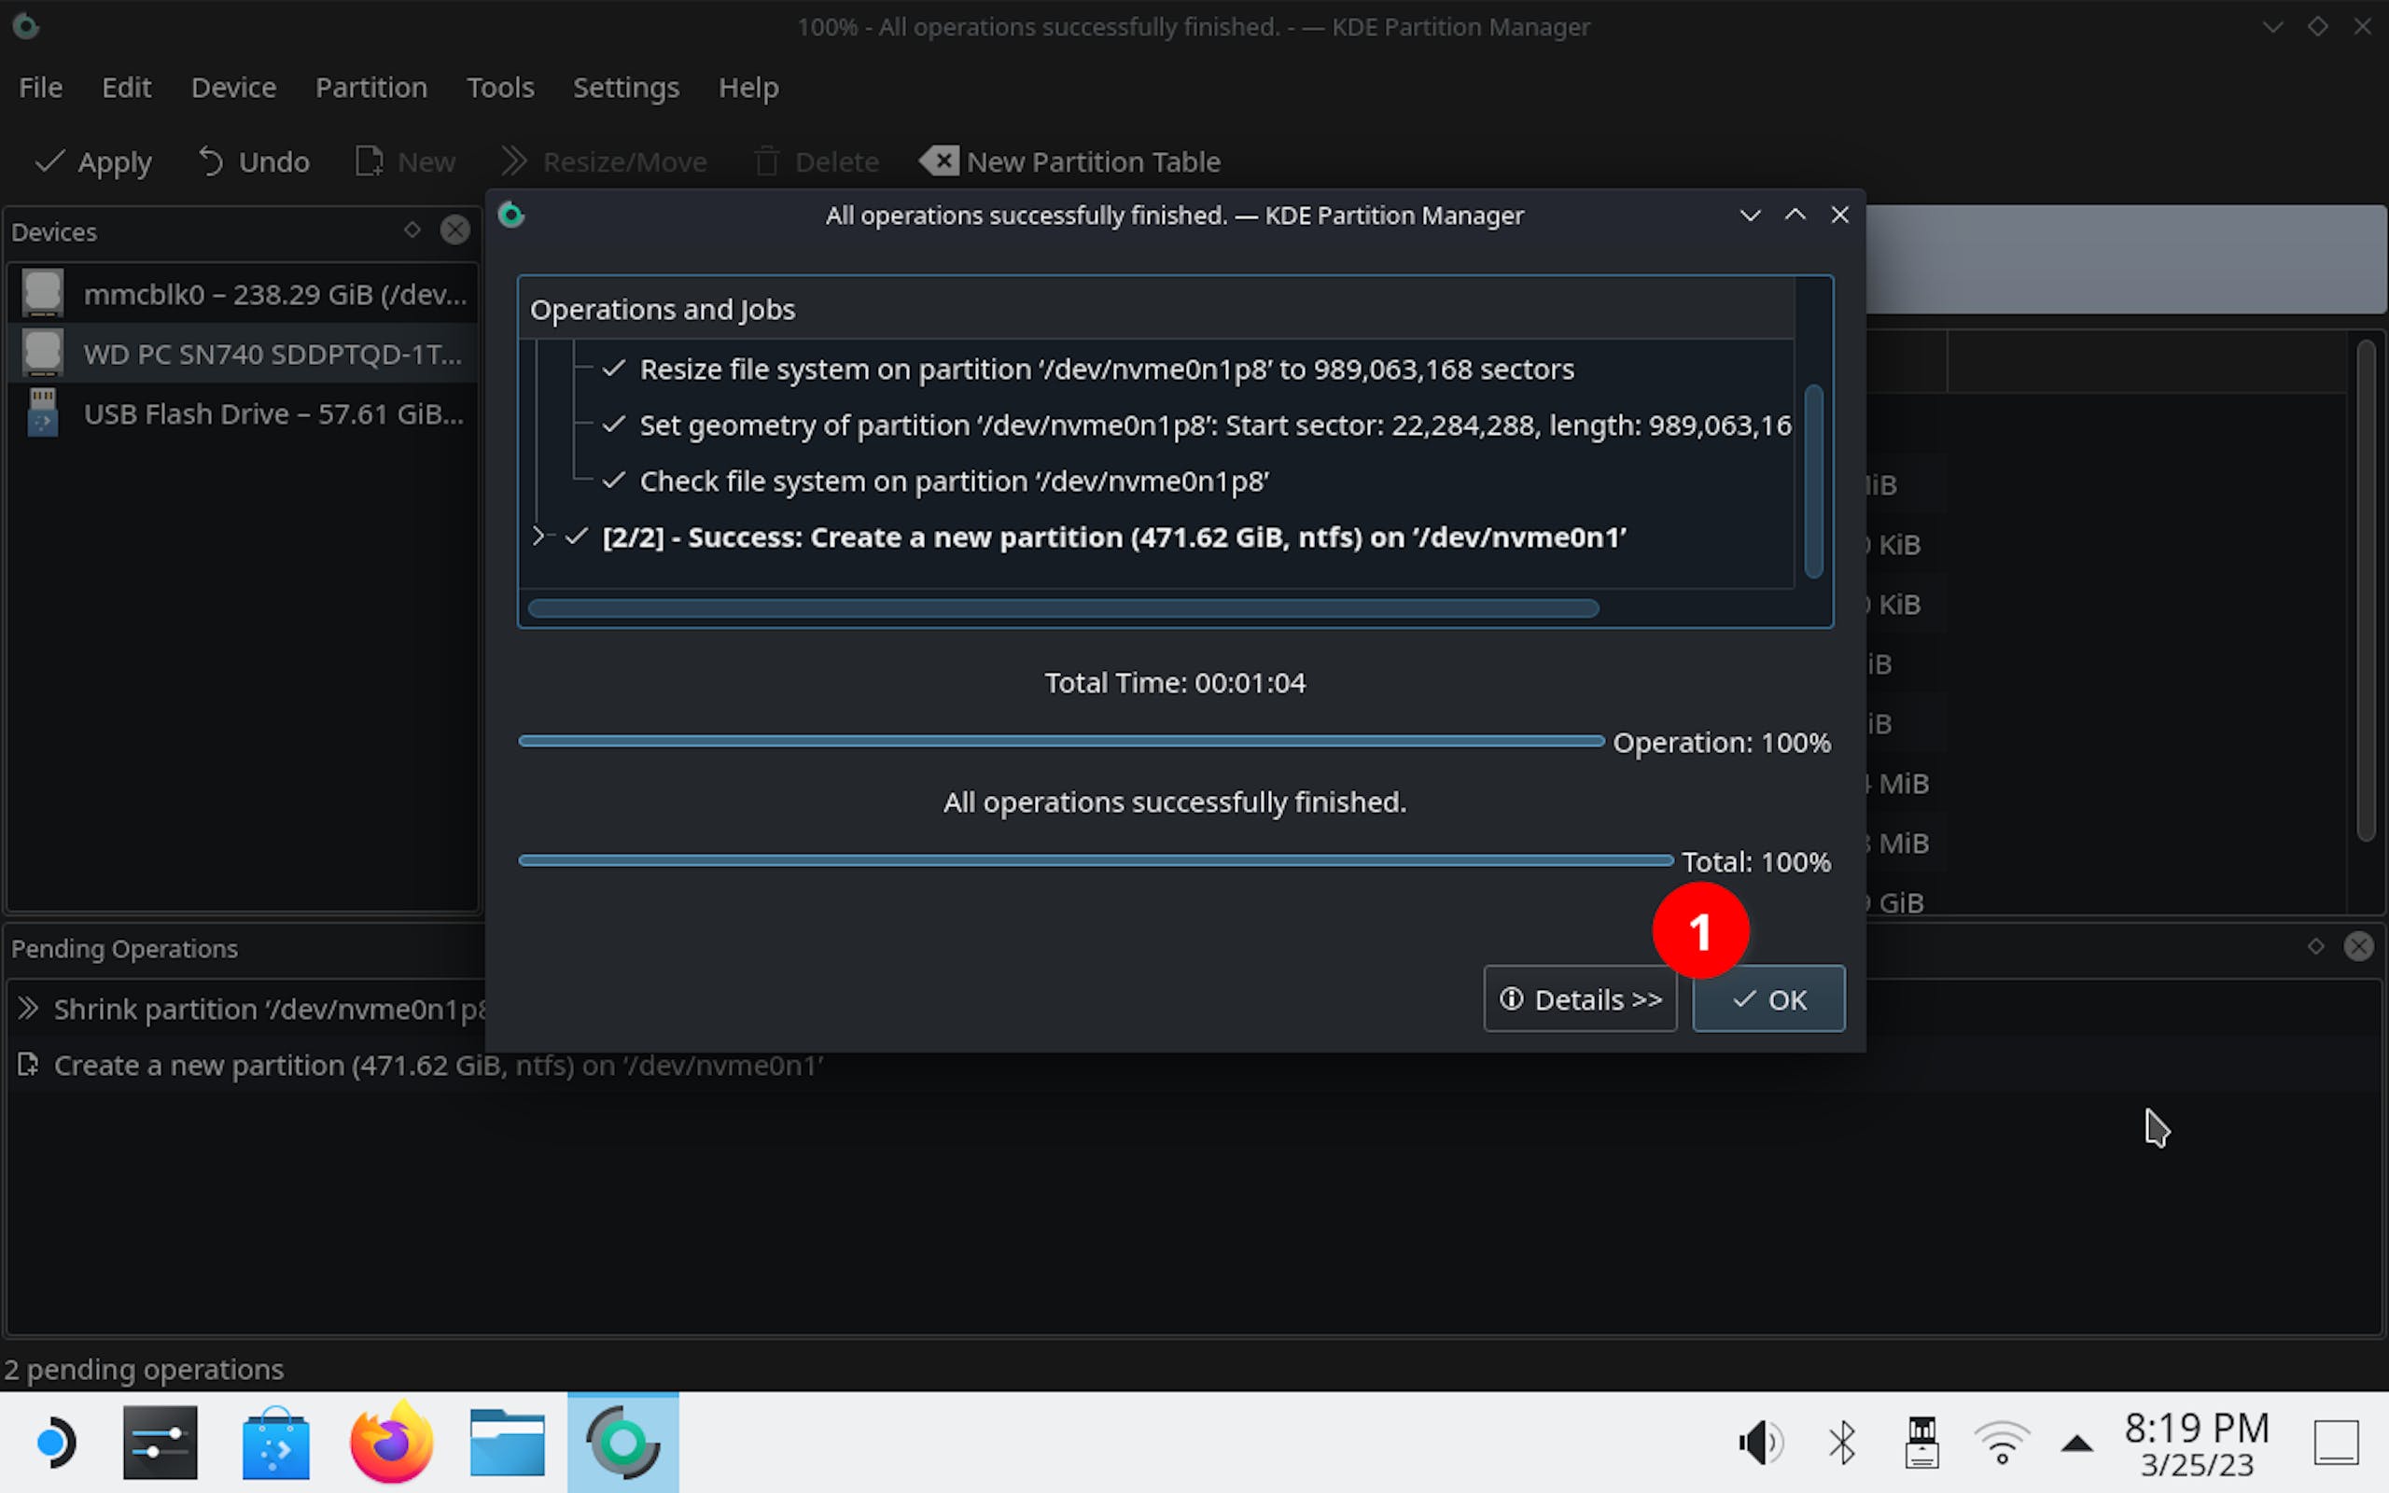Open the volume control tray icon
The image size is (2389, 1493).
point(1760,1444)
